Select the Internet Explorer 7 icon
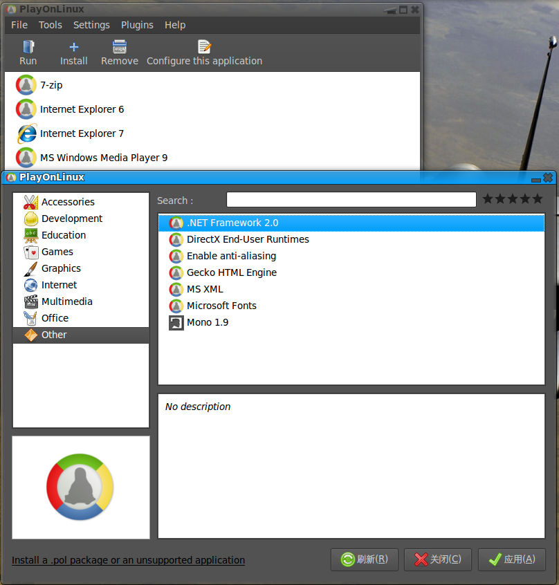The image size is (559, 585). point(27,133)
